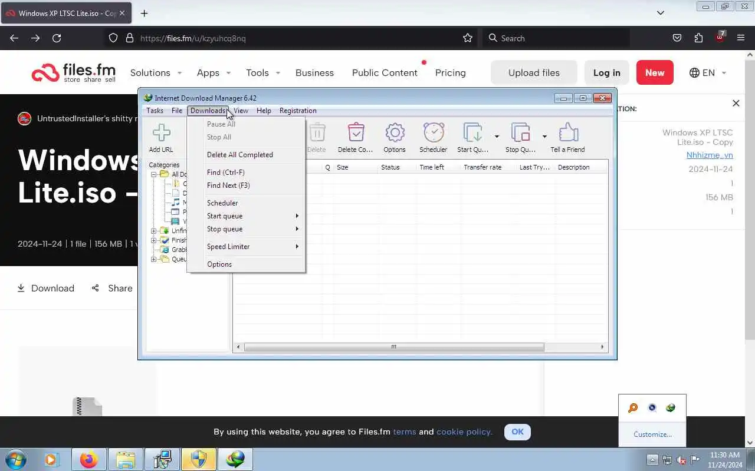Expand the Start Queue dropdown arrow
This screenshot has width=755, height=471.
click(497, 137)
